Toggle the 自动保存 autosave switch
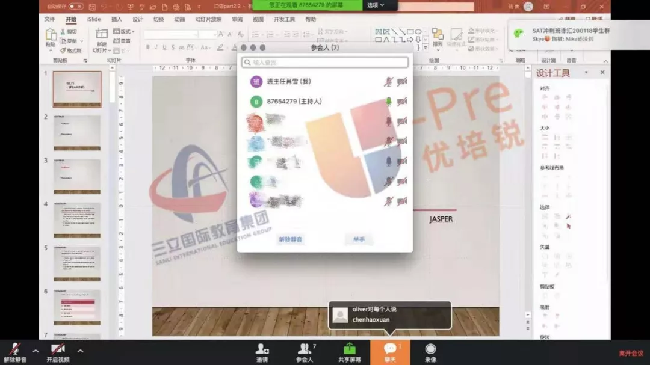The width and height of the screenshot is (650, 365). (x=76, y=7)
